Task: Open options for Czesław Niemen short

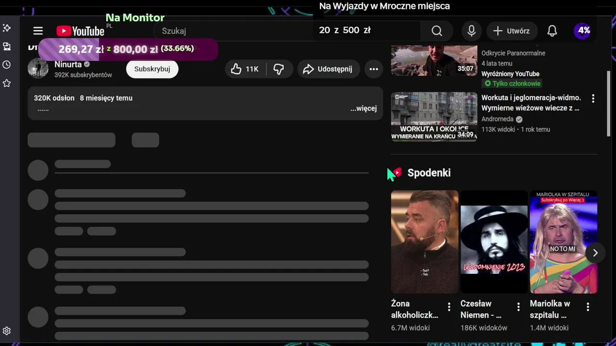Action: click(518, 307)
